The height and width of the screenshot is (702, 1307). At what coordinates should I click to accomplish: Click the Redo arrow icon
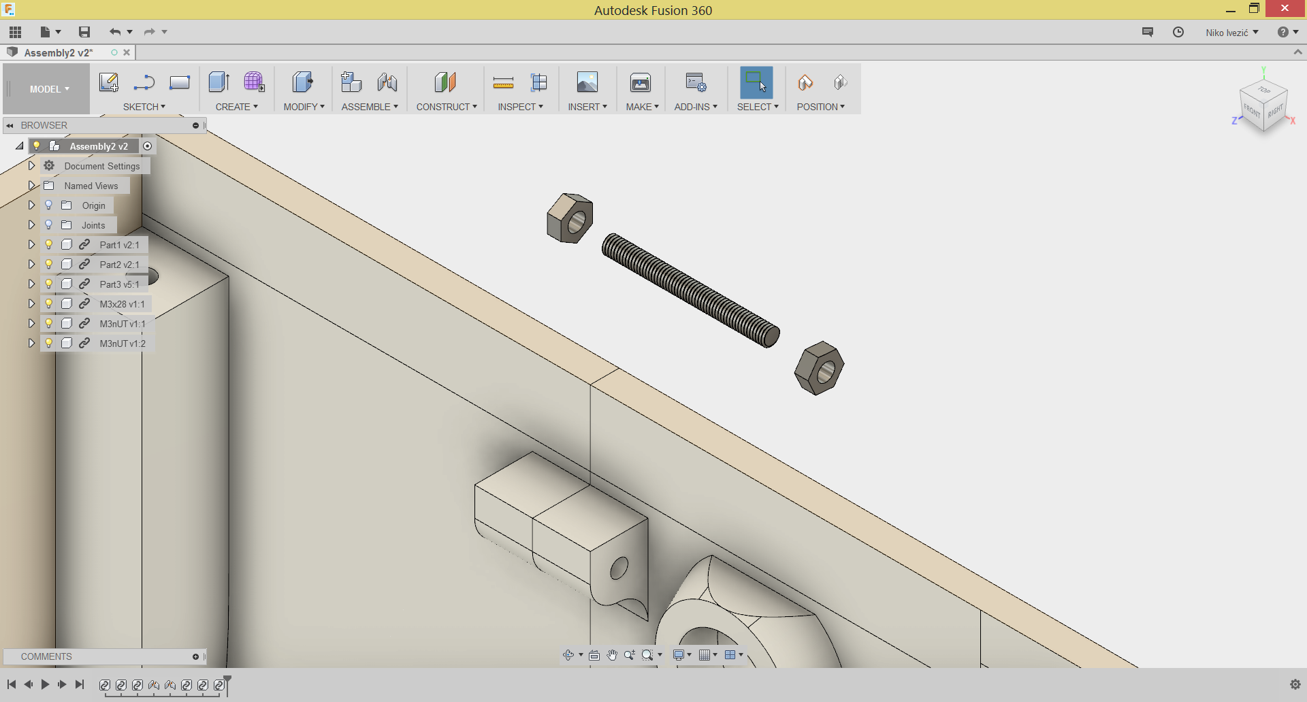150,32
